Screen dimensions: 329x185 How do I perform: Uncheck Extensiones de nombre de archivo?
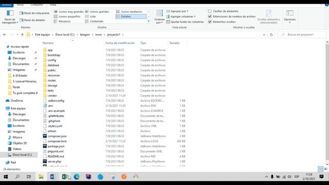coord(210,16)
